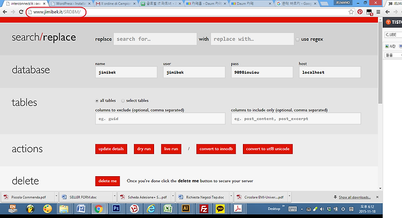Switch to the green-icon IT partner tab
This screenshot has height=218, width=402.
tap(161, 3)
